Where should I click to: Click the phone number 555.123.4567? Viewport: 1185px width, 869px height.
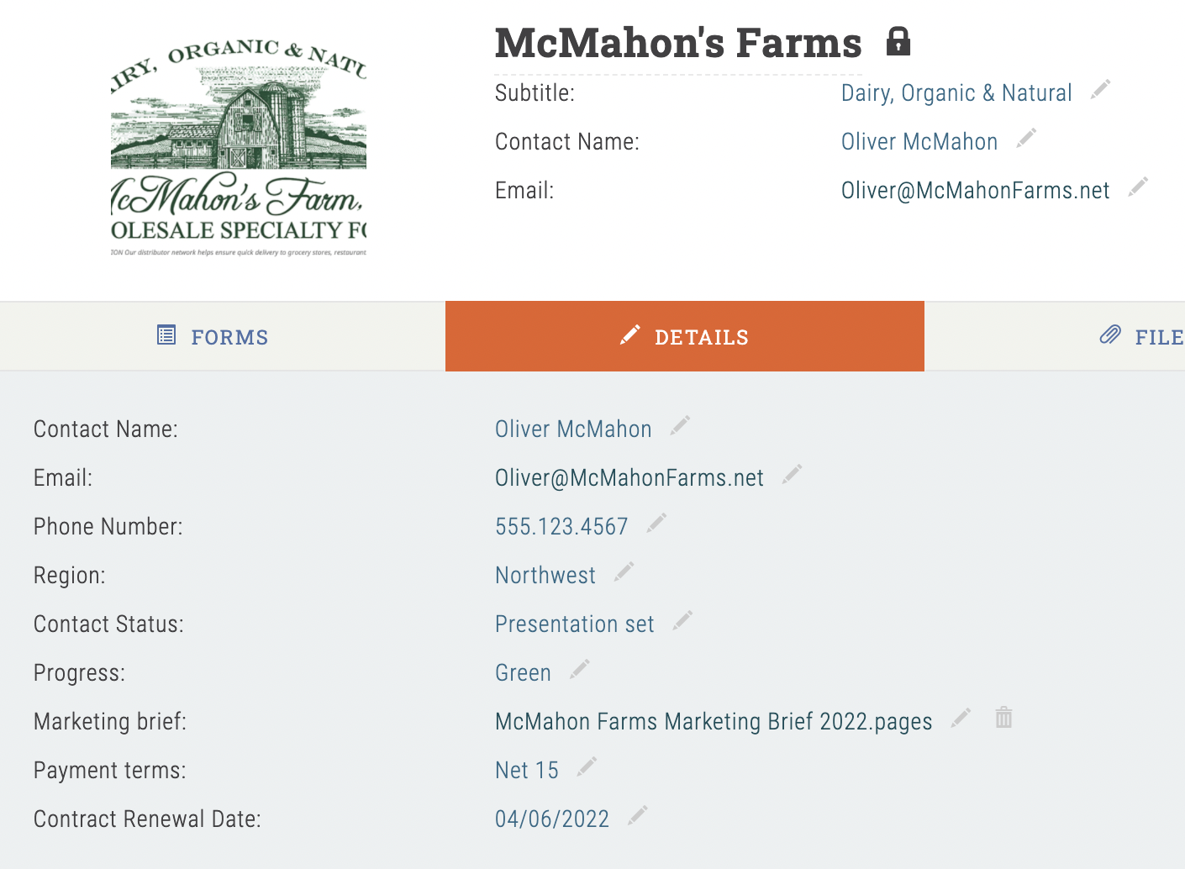coord(561,527)
